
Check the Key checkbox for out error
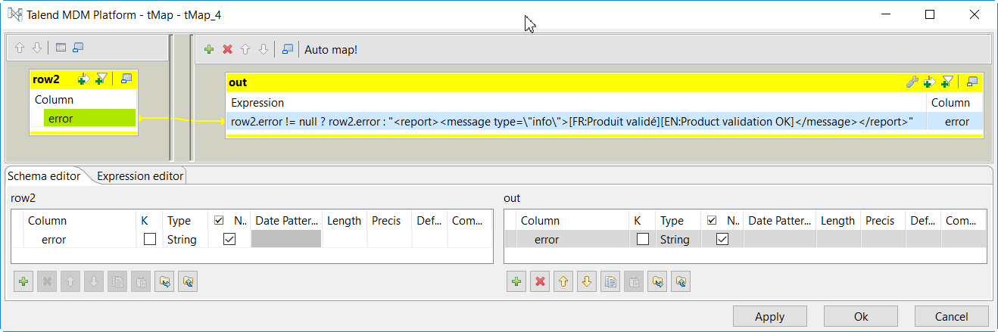tap(643, 239)
